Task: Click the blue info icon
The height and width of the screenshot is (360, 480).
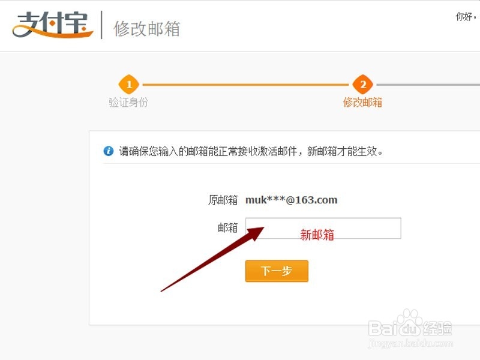Action: (x=109, y=151)
